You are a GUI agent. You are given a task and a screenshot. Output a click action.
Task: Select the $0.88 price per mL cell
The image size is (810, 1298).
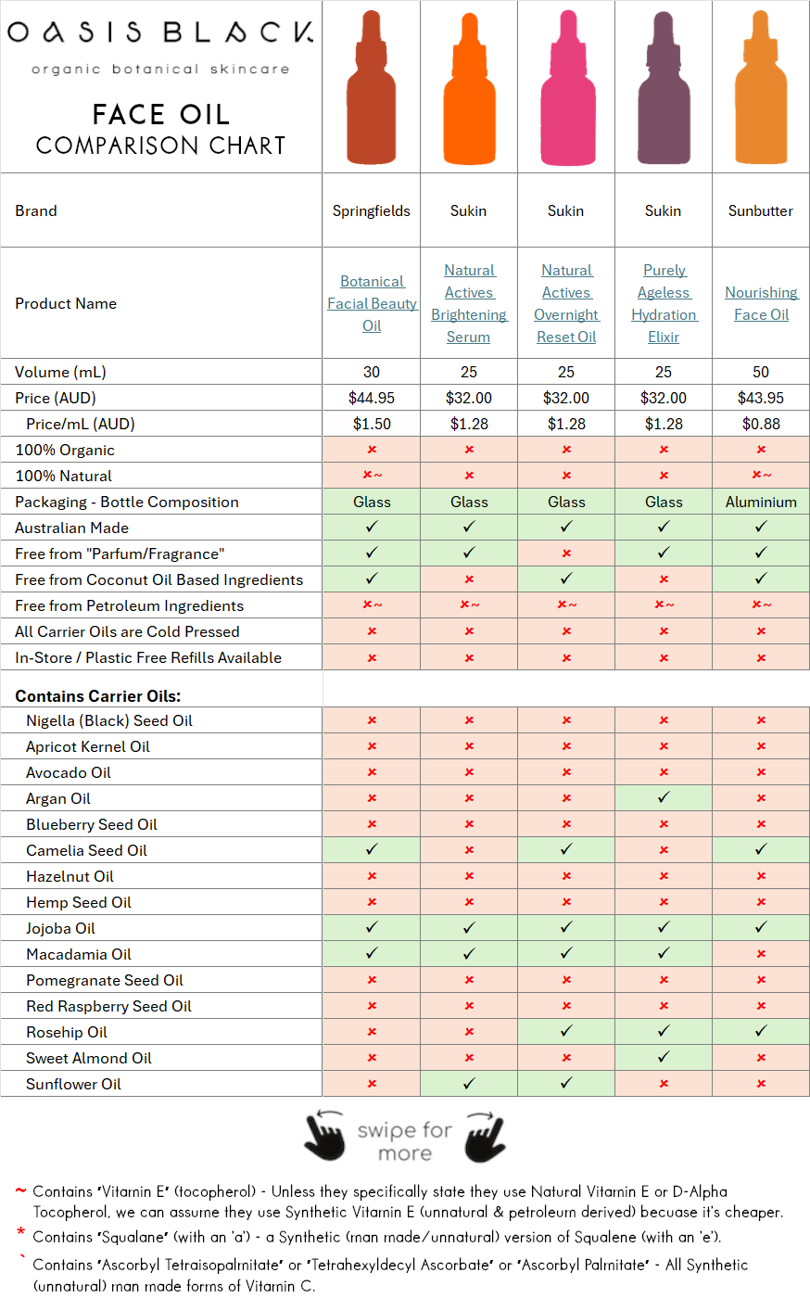[x=761, y=424]
